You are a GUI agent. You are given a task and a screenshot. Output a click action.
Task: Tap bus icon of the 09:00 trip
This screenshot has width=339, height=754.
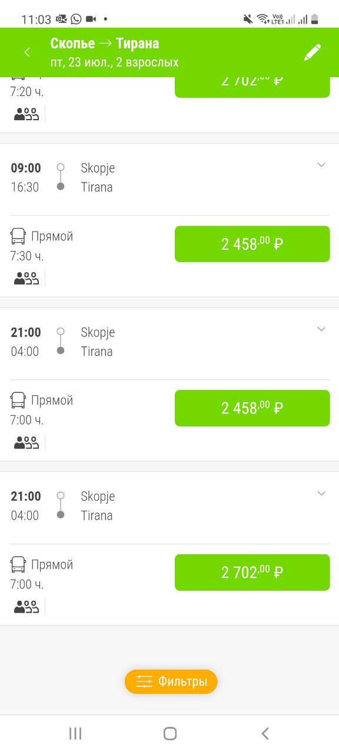(x=18, y=236)
